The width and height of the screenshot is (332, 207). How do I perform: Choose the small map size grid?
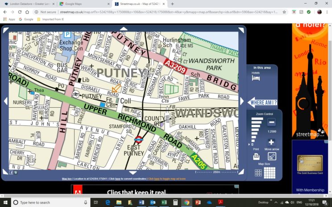[x=258, y=173]
